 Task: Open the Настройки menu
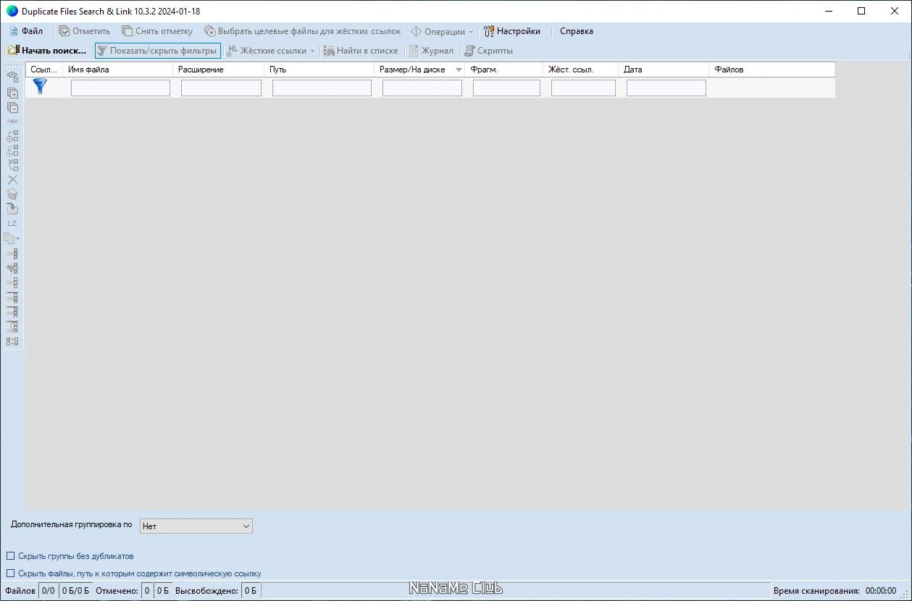click(x=512, y=31)
